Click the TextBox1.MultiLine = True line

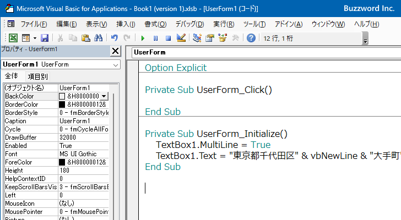pyautogui.click(x=213, y=145)
